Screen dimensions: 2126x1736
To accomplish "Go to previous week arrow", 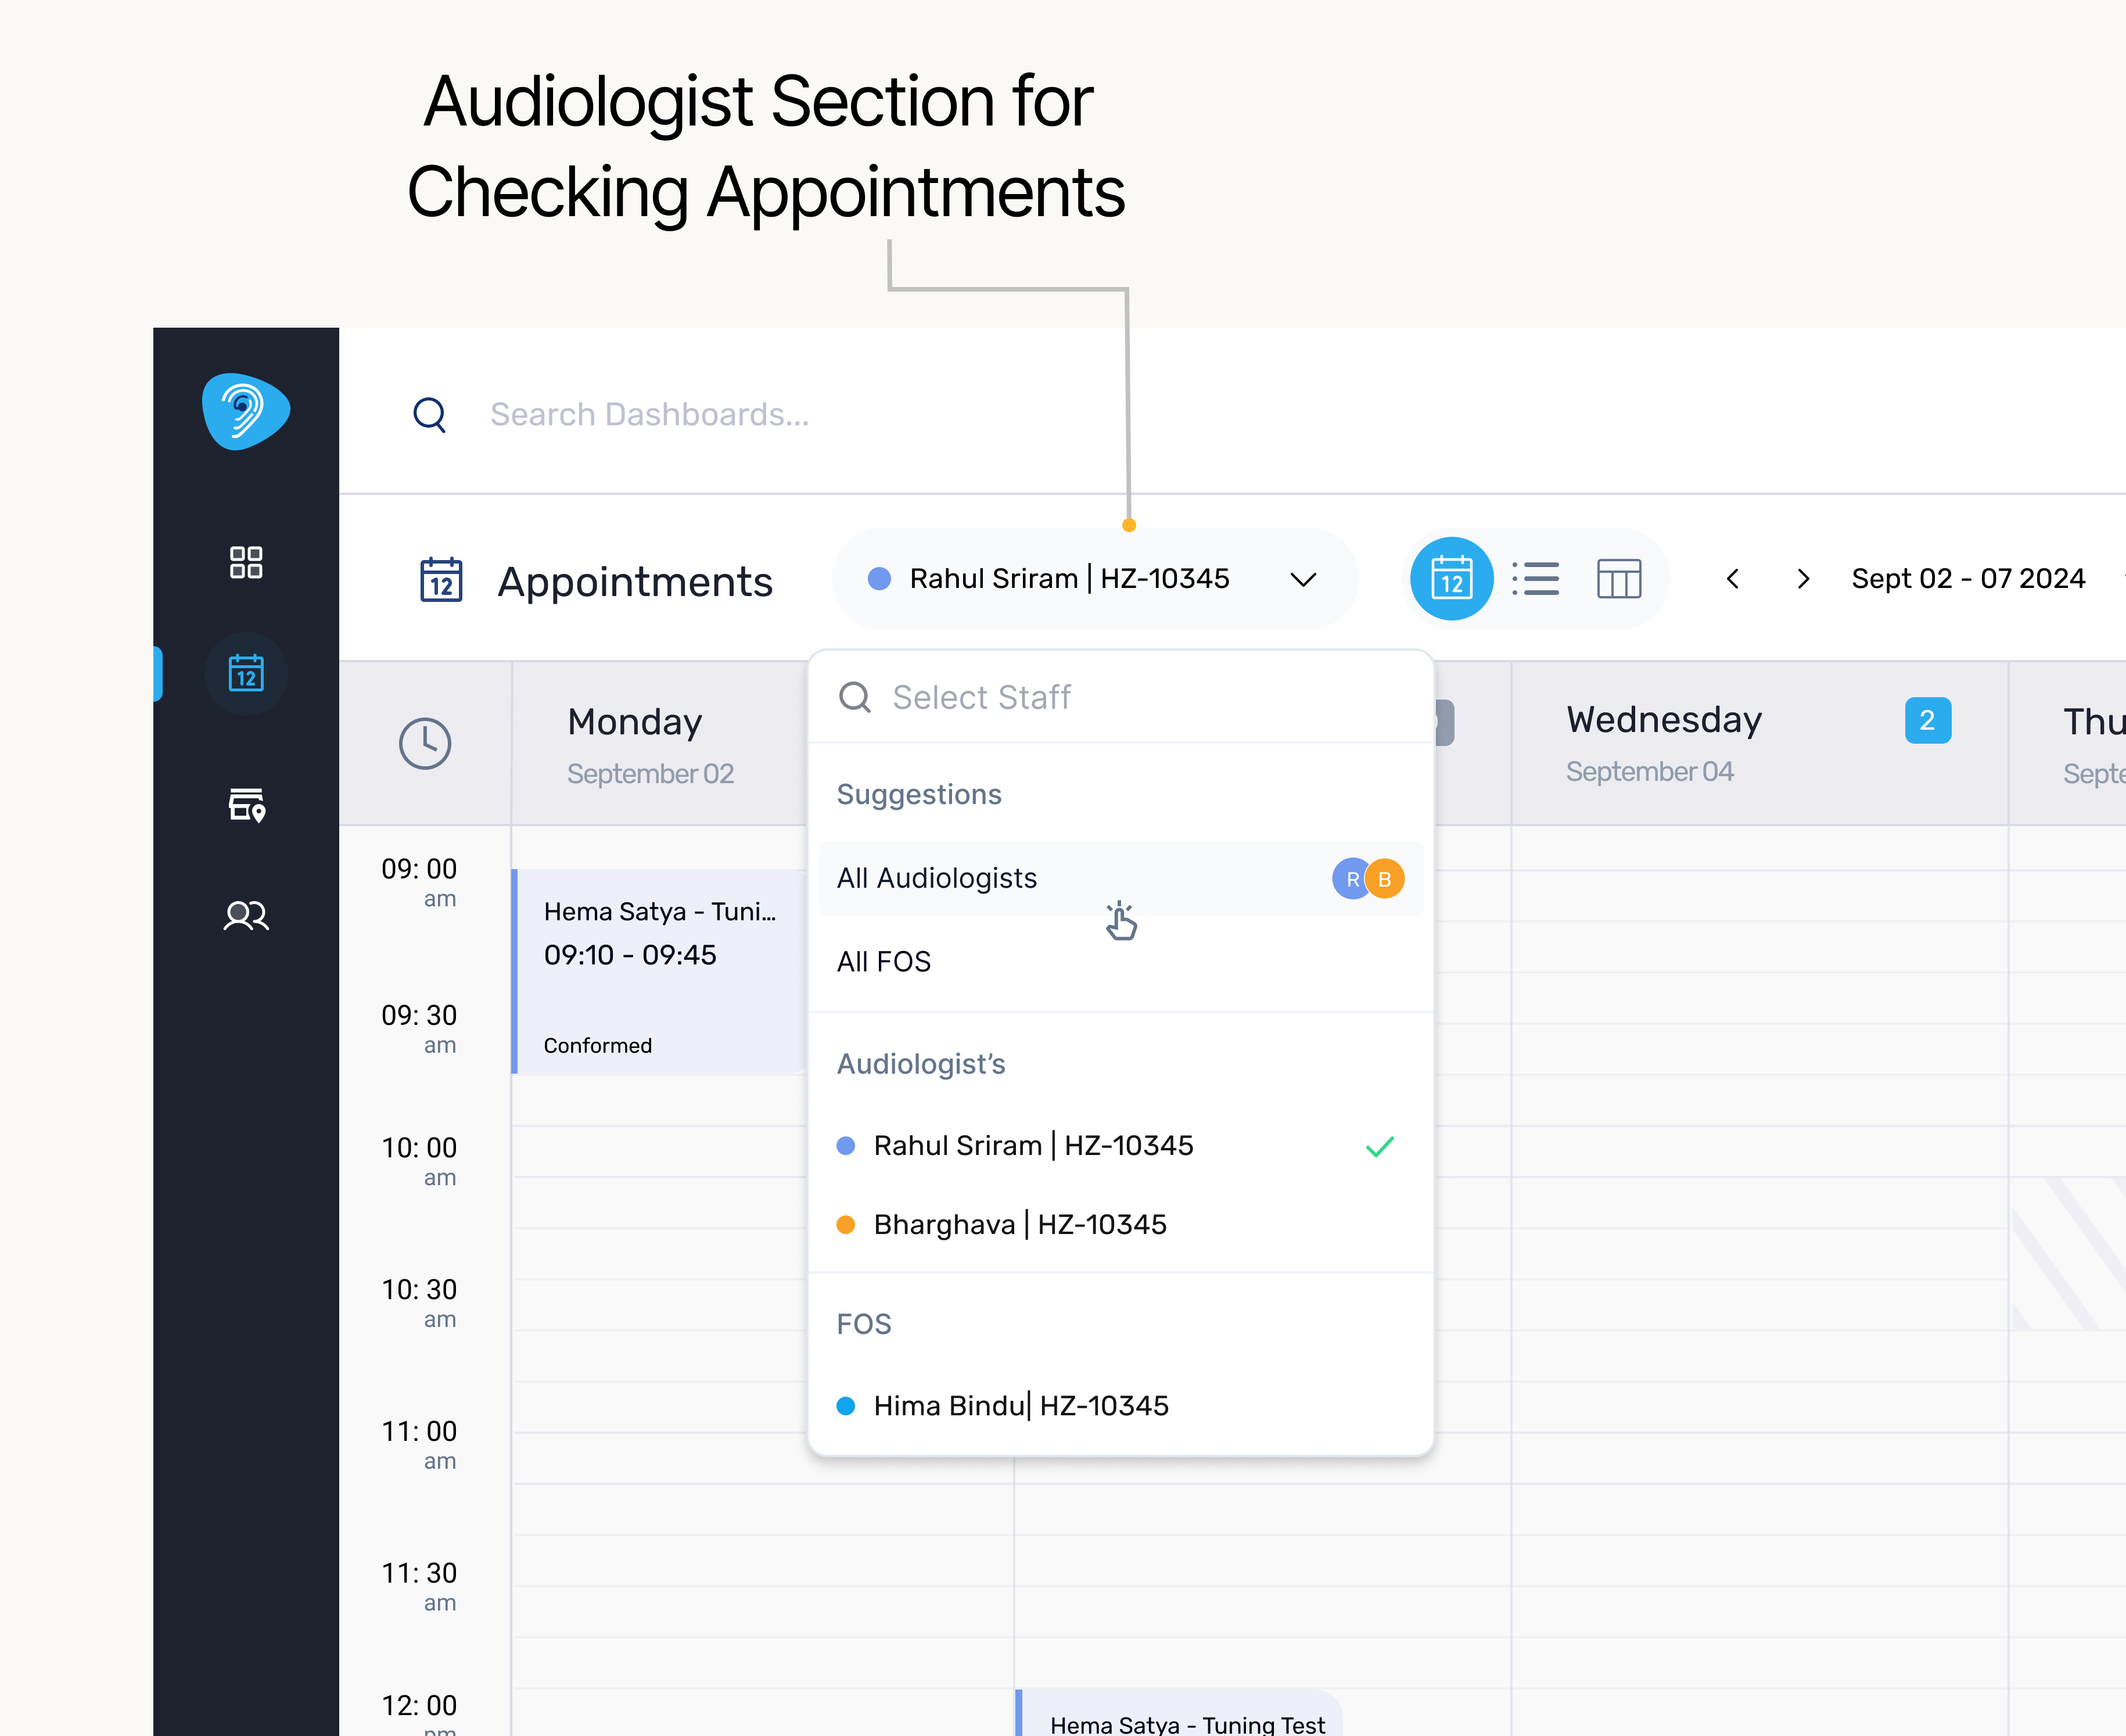I will [x=1733, y=579].
